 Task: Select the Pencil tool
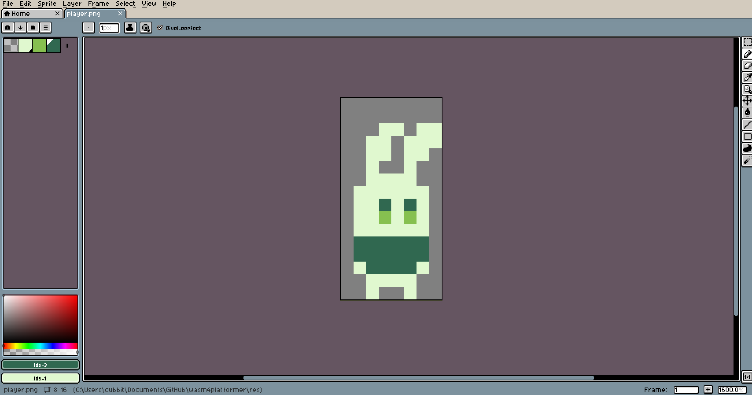point(747,54)
